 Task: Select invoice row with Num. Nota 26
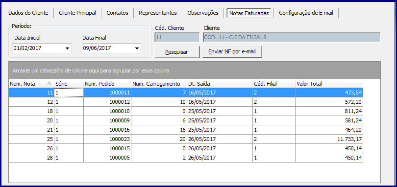tap(186, 148)
